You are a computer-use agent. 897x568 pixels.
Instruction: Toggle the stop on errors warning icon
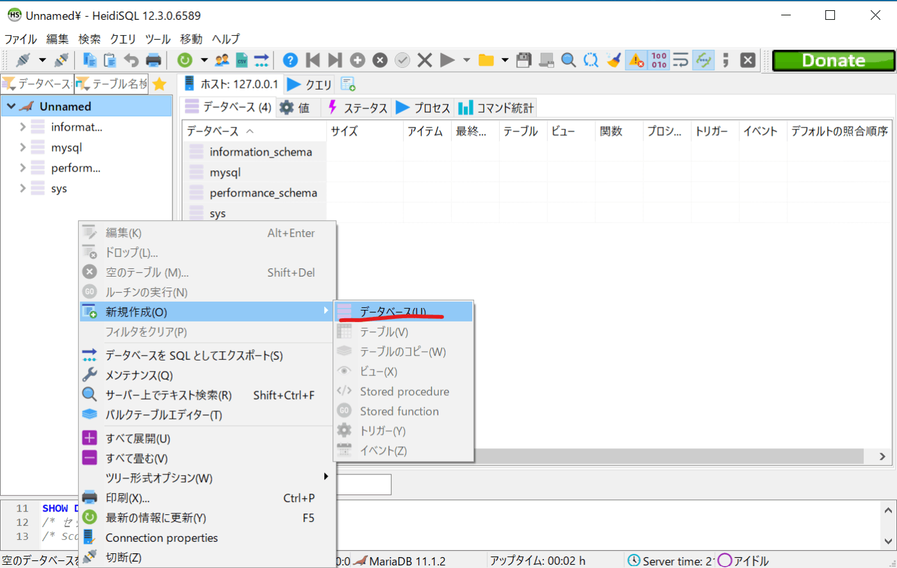[636, 60]
